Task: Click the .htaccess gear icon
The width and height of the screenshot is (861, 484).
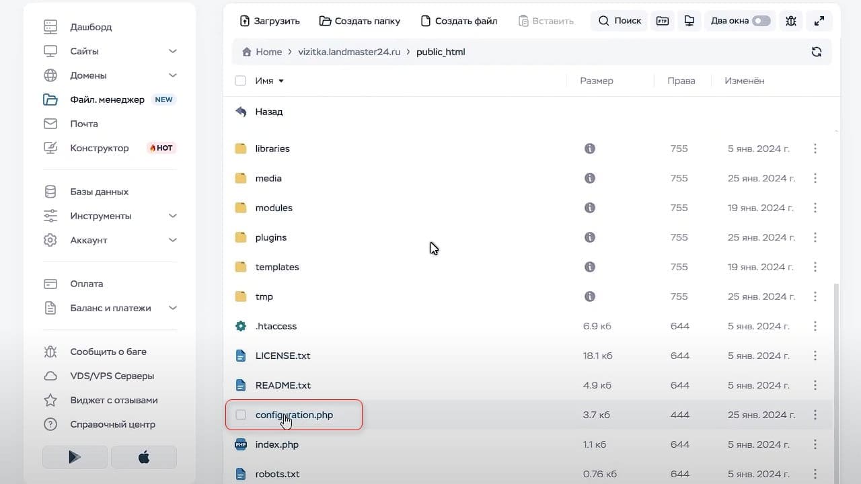Action: pyautogui.click(x=241, y=326)
